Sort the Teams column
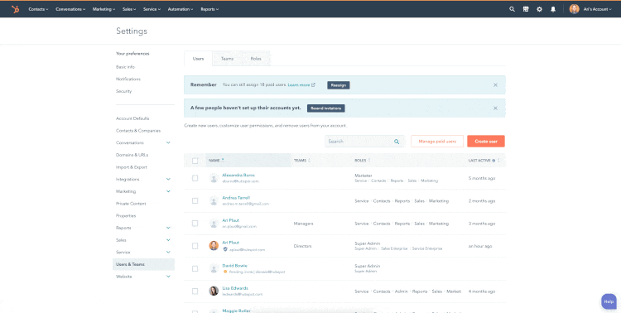 coord(310,161)
